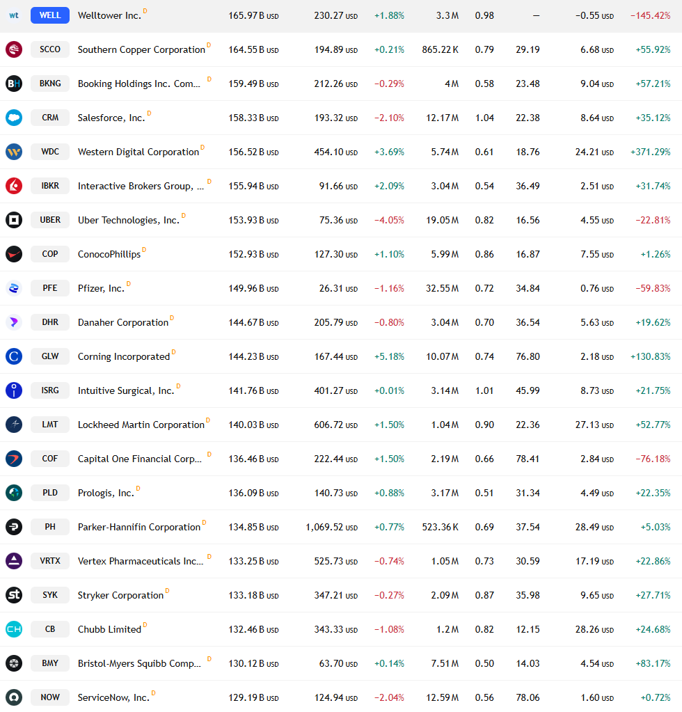Select the PLD ticker button
Image resolution: width=682 pixels, height=712 pixels.
click(50, 493)
